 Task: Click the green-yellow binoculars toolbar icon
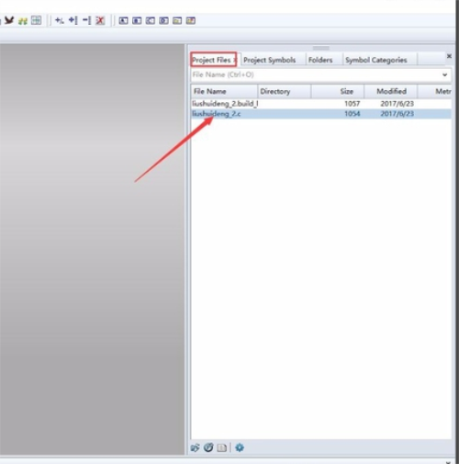point(23,21)
